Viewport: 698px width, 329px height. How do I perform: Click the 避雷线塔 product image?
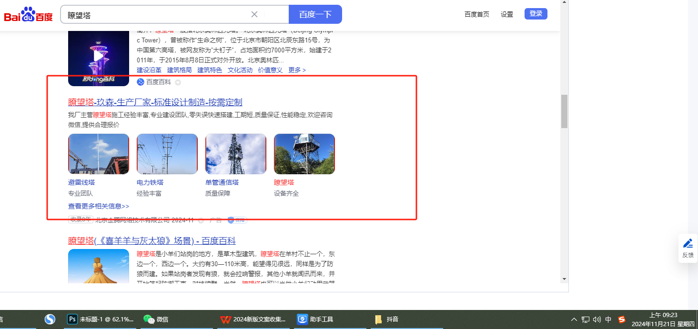(x=99, y=154)
